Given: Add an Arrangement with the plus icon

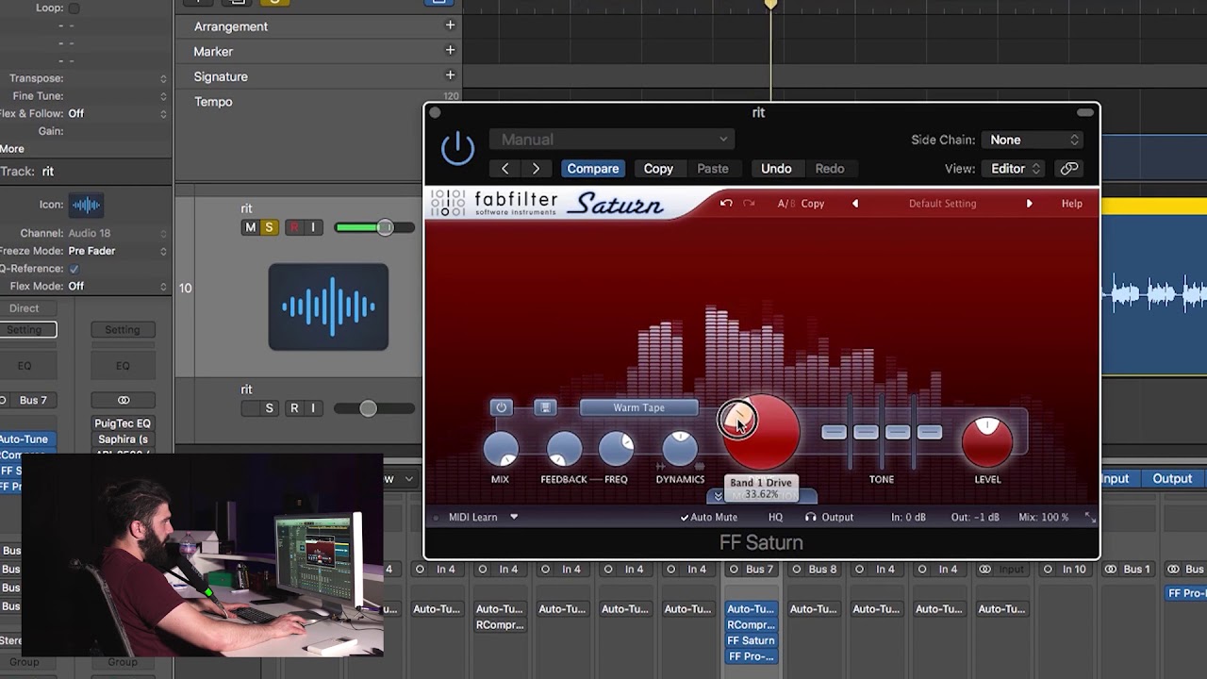Looking at the screenshot, I should 450,25.
